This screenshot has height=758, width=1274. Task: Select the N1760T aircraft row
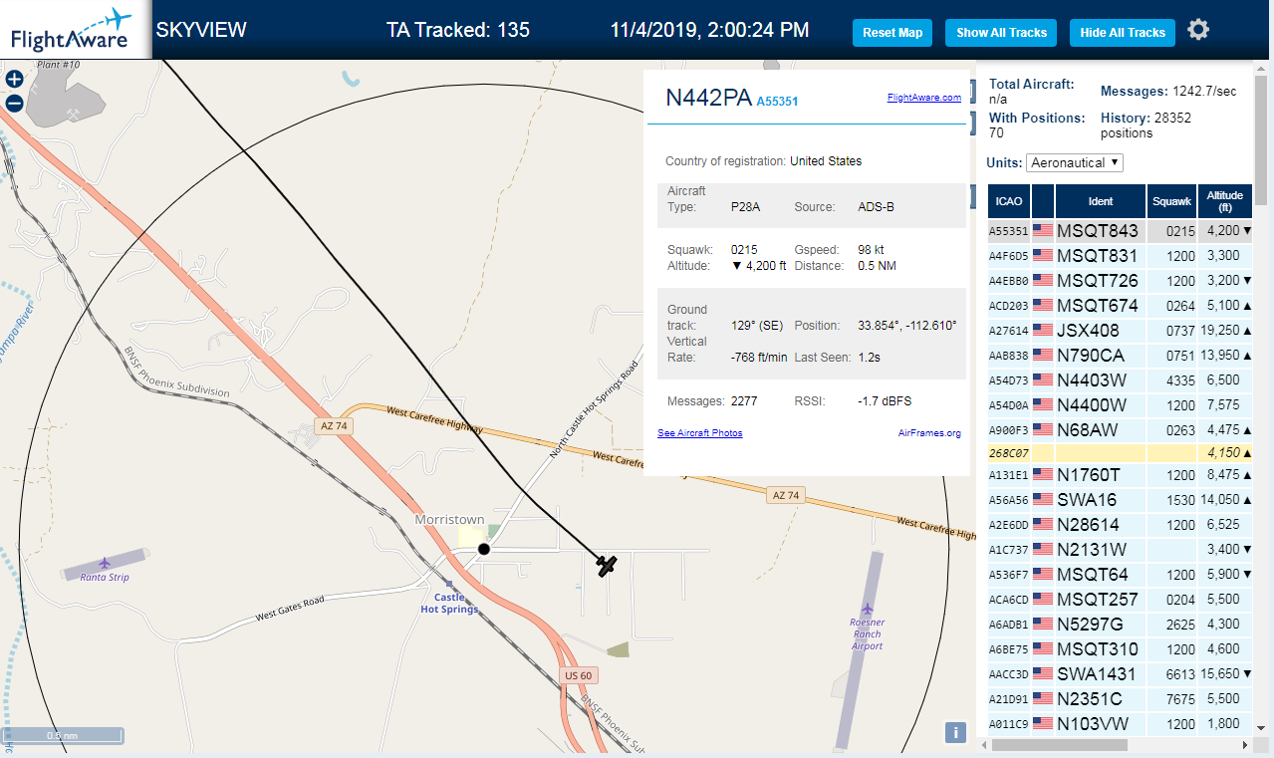(1120, 475)
